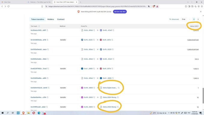
Task: Copy transaction hash ending 39a5
Action: coord(48,59)
